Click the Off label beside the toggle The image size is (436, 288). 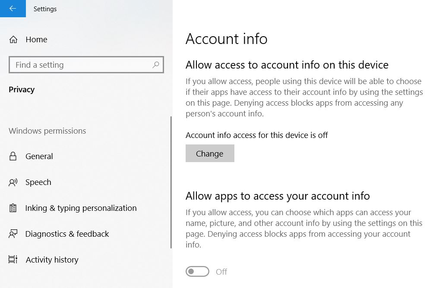(x=221, y=272)
